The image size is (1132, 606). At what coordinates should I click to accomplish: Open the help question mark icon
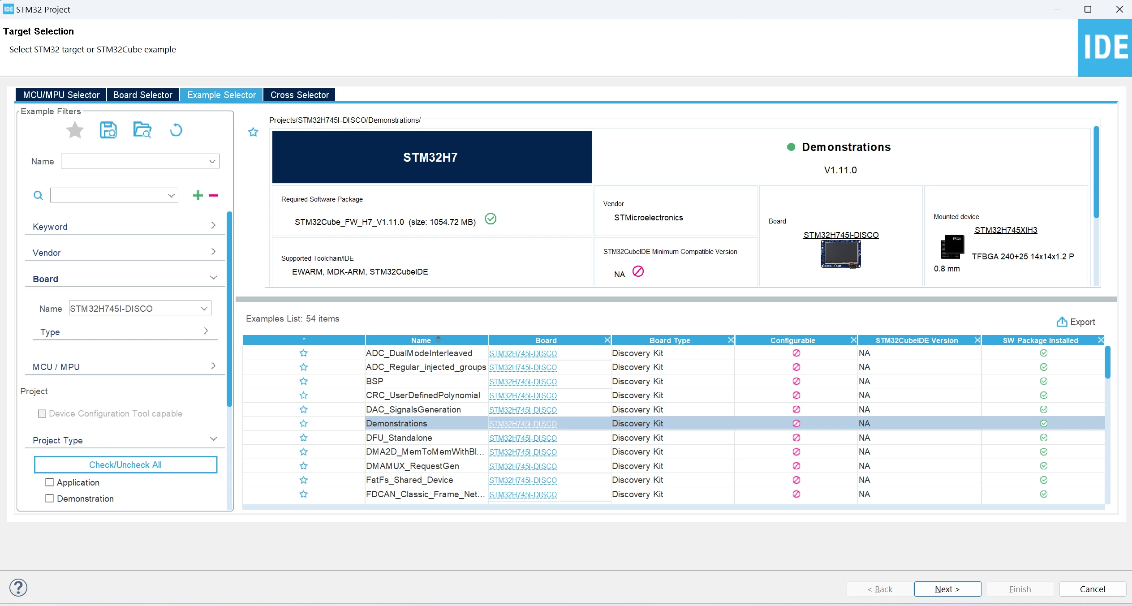18,587
